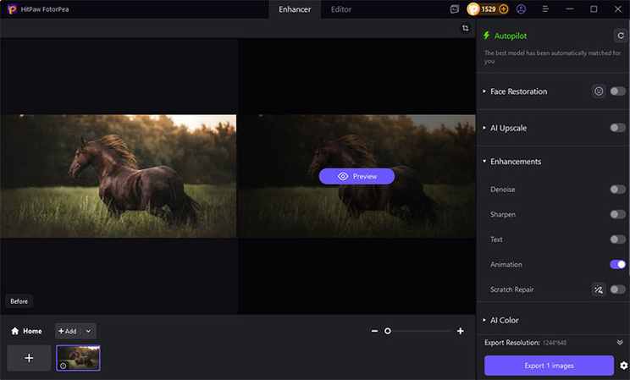Click the 1529 credits count
This screenshot has width=630, height=380.
489,8
